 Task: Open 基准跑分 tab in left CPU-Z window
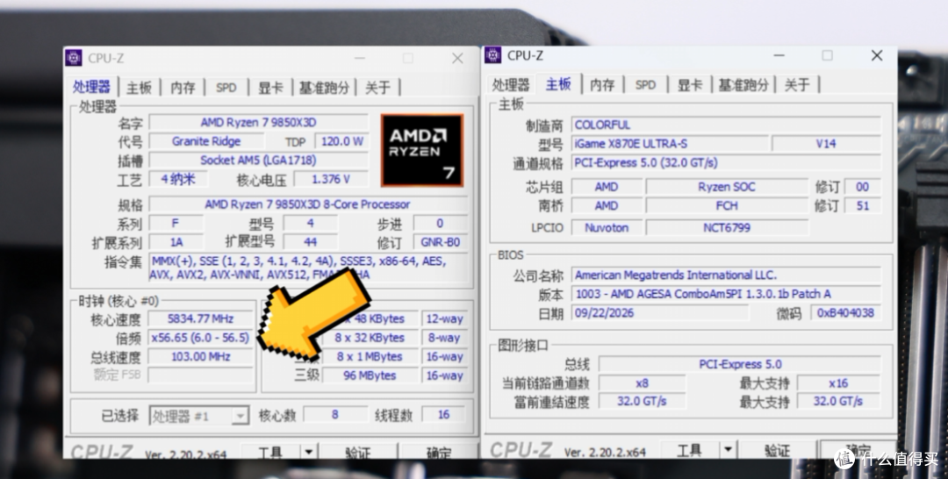[x=324, y=88]
